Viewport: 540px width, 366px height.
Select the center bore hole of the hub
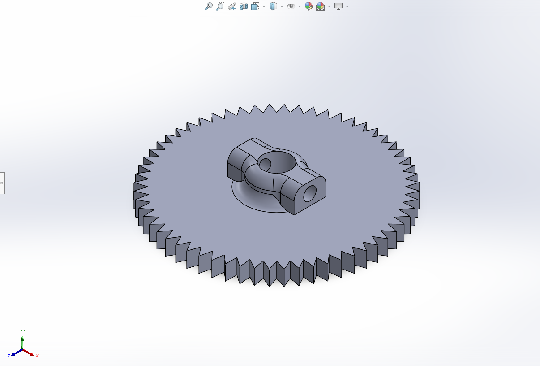pyautogui.click(x=277, y=161)
